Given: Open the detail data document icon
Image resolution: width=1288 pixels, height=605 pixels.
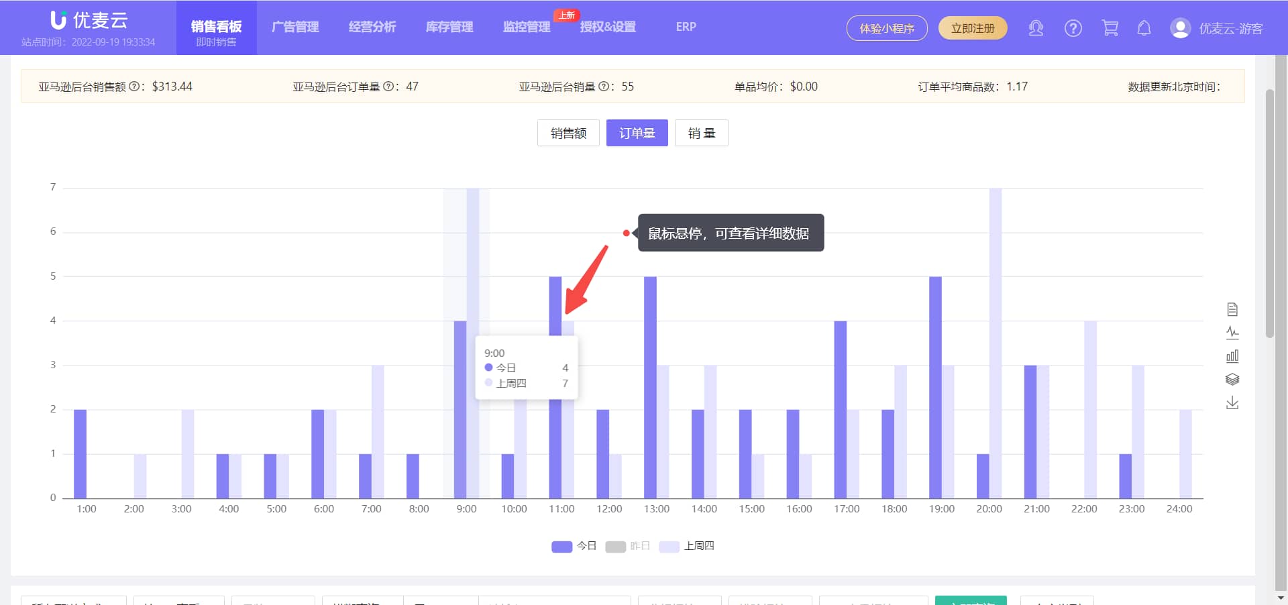Looking at the screenshot, I should (1232, 309).
